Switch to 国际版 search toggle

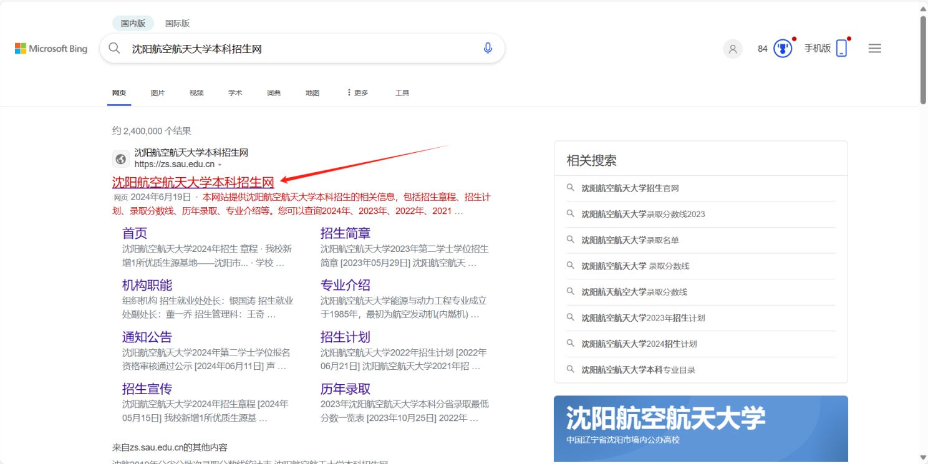(x=177, y=23)
